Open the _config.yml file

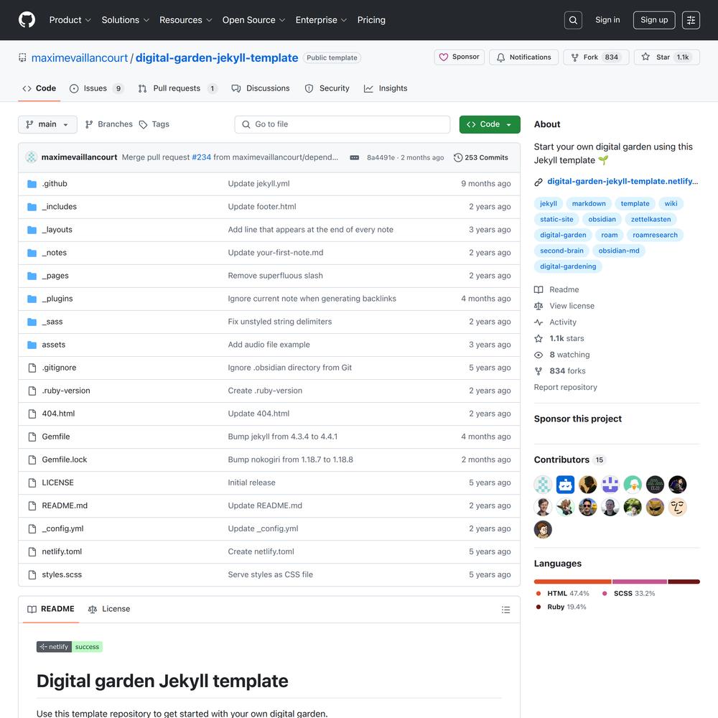coord(62,528)
